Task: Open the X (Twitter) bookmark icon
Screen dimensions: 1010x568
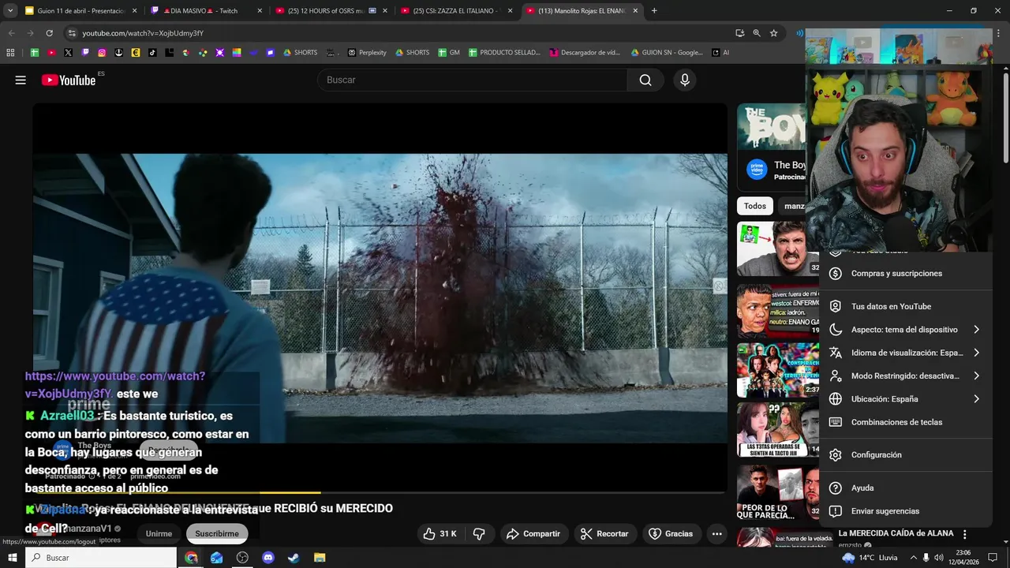Action: coord(68,53)
